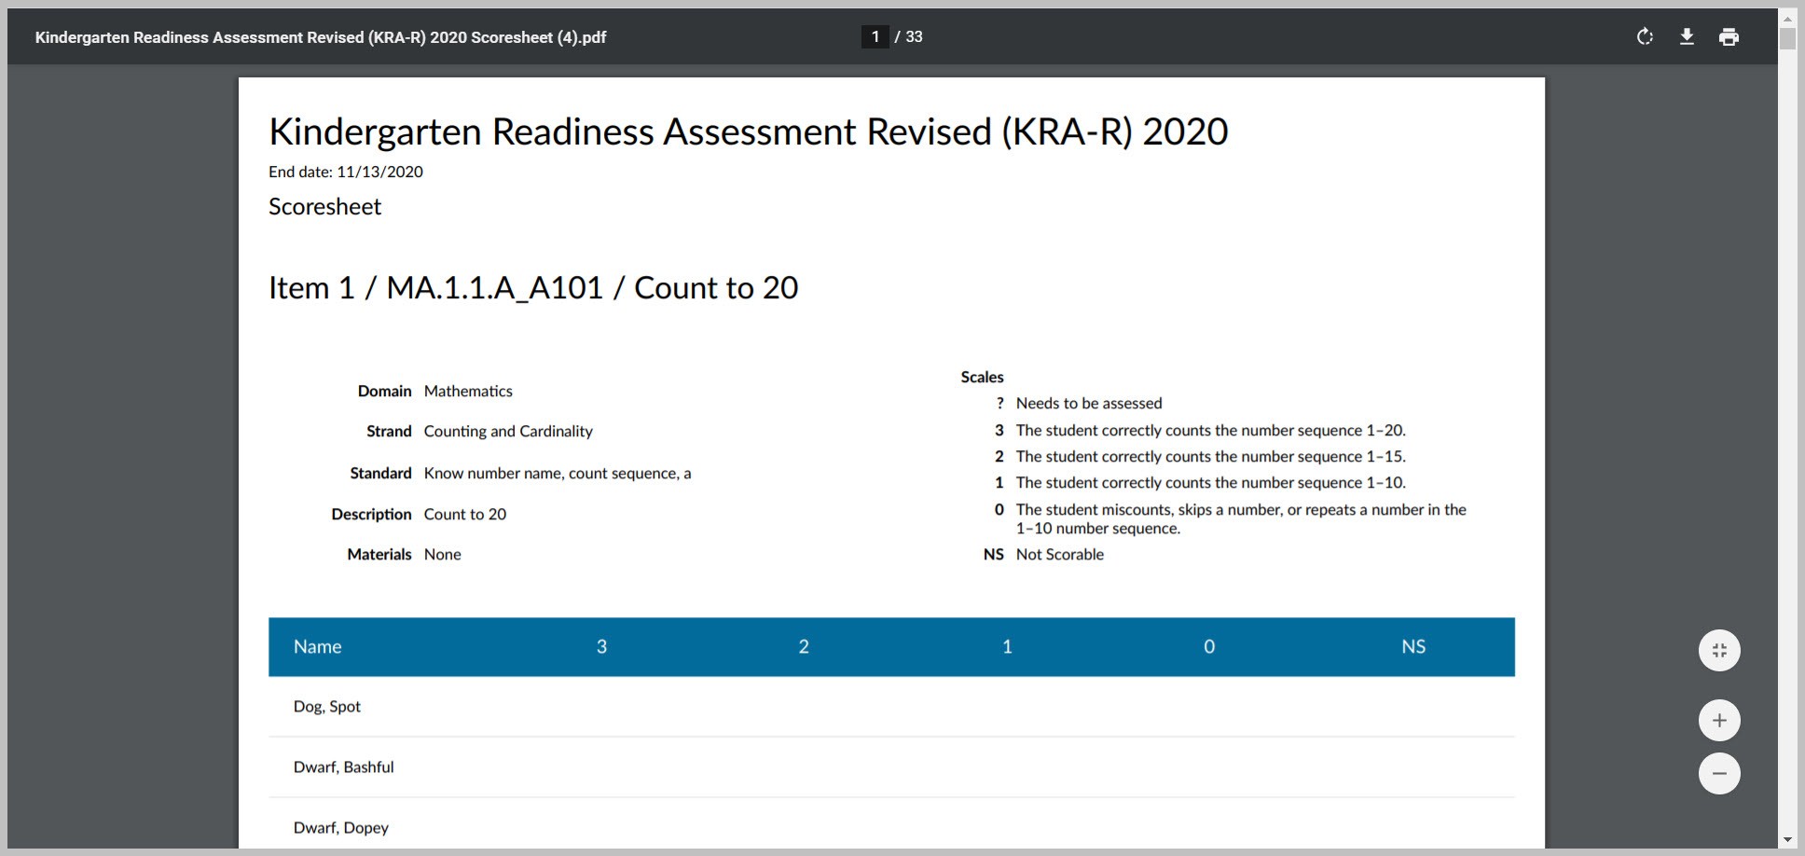The height and width of the screenshot is (856, 1805).
Task: Click the 'Dwarf, Bashful' student row
Action: click(x=891, y=767)
